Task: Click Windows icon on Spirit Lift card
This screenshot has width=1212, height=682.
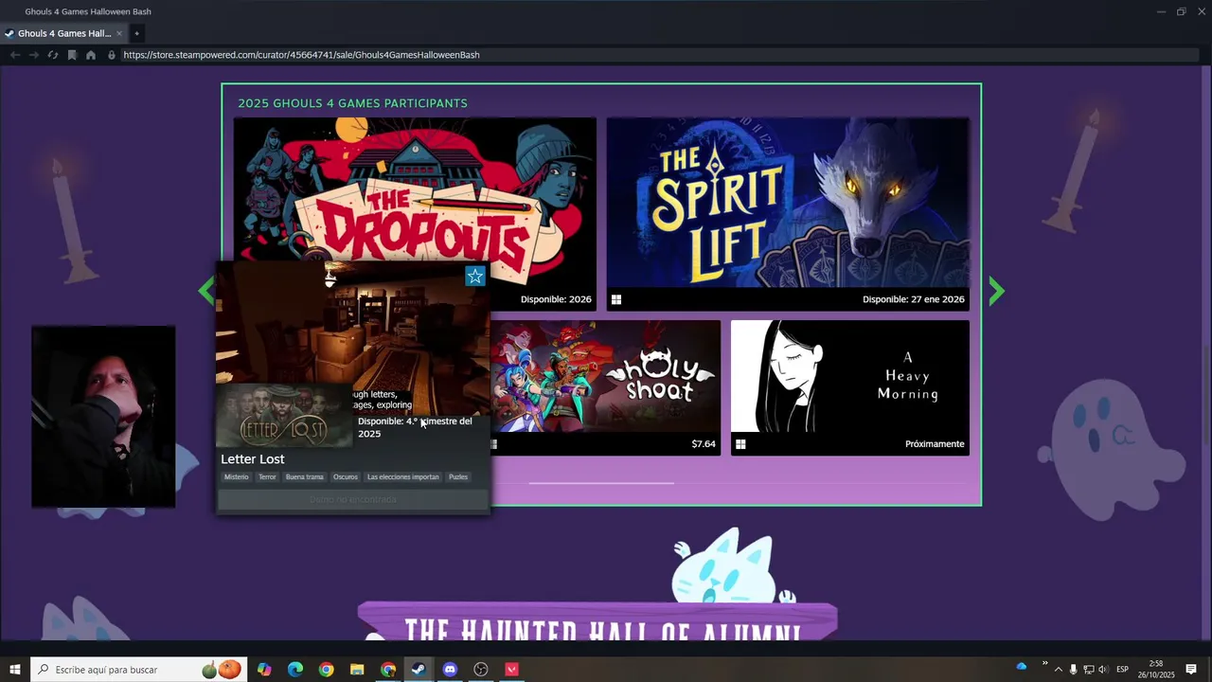Action: [616, 299]
